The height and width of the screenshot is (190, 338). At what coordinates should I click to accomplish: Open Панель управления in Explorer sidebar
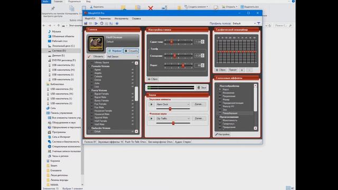61,113
